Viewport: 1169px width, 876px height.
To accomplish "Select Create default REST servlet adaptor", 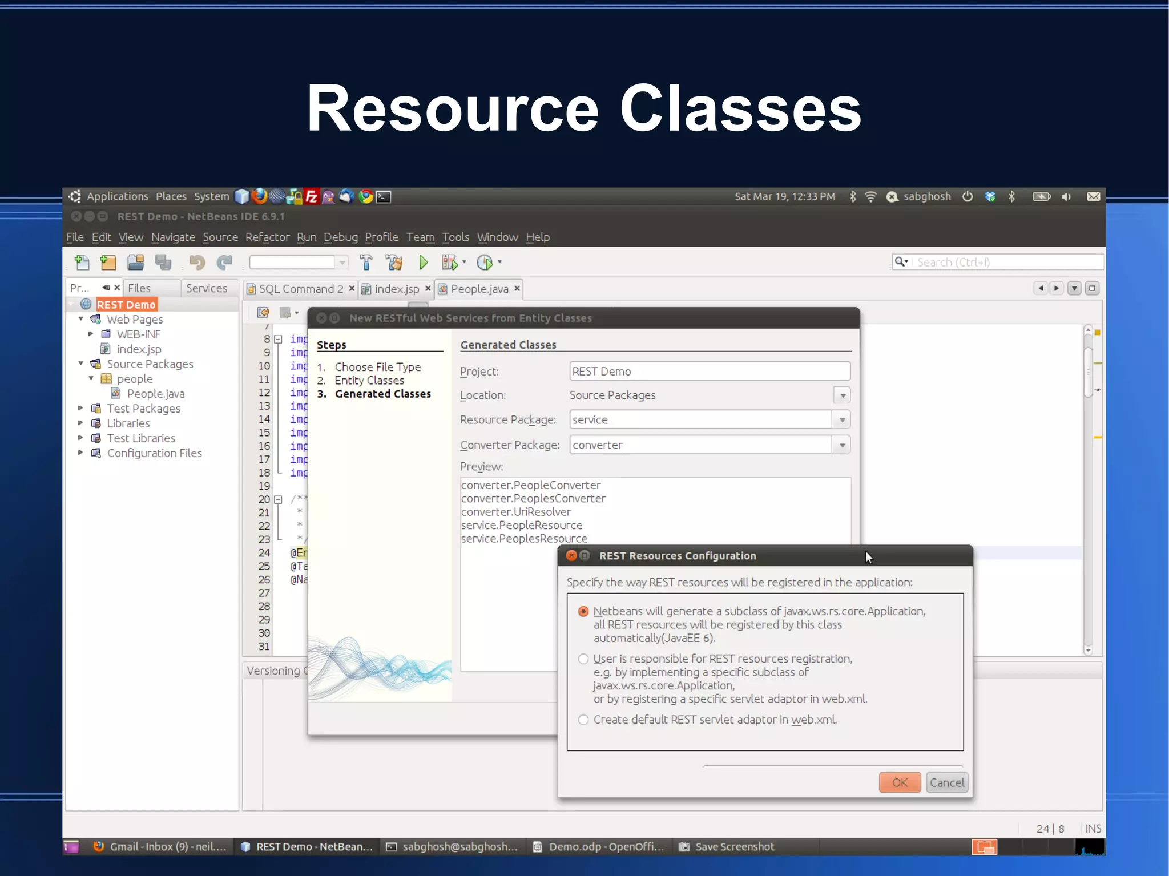I will pos(583,720).
